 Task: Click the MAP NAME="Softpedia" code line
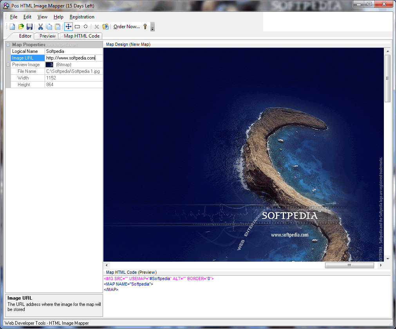coord(128,284)
